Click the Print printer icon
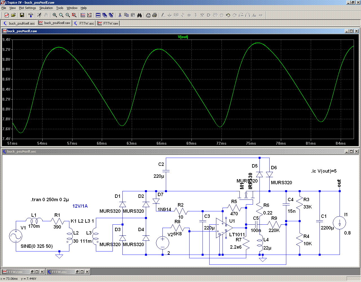Image resolution: width=361 pixels, height=282 pixels. click(155, 15)
